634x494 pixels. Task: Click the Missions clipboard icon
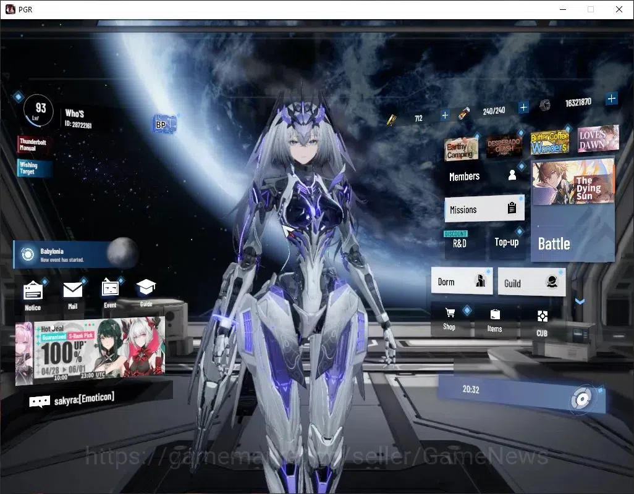(512, 207)
